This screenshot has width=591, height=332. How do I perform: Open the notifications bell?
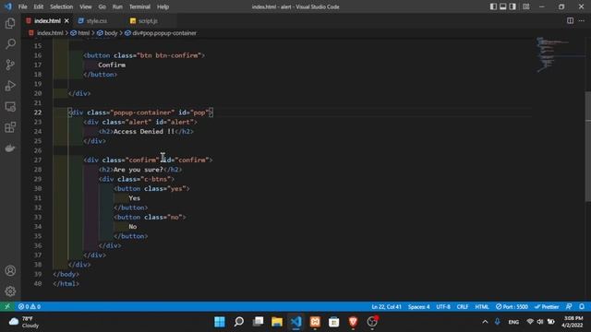pyautogui.click(x=582, y=306)
